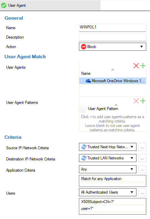This screenshot has width=150, height=219.
Task: Click the ellipsis button next to Destination criteria
Action: pos(142,158)
